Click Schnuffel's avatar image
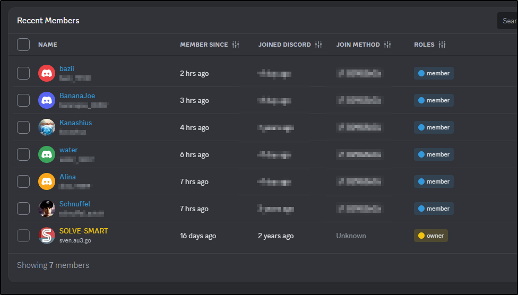 point(47,209)
